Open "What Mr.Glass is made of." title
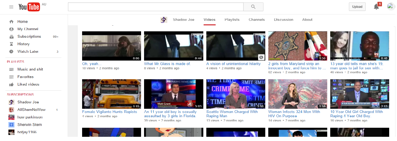The width and height of the screenshot is (397, 141). pyautogui.click(x=167, y=64)
